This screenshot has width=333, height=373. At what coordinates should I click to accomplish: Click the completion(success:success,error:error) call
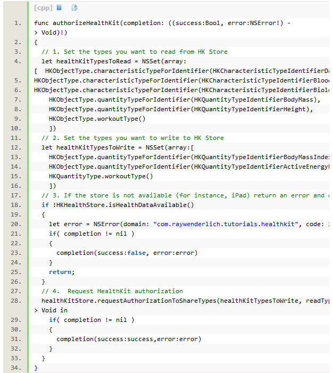pos(129,339)
